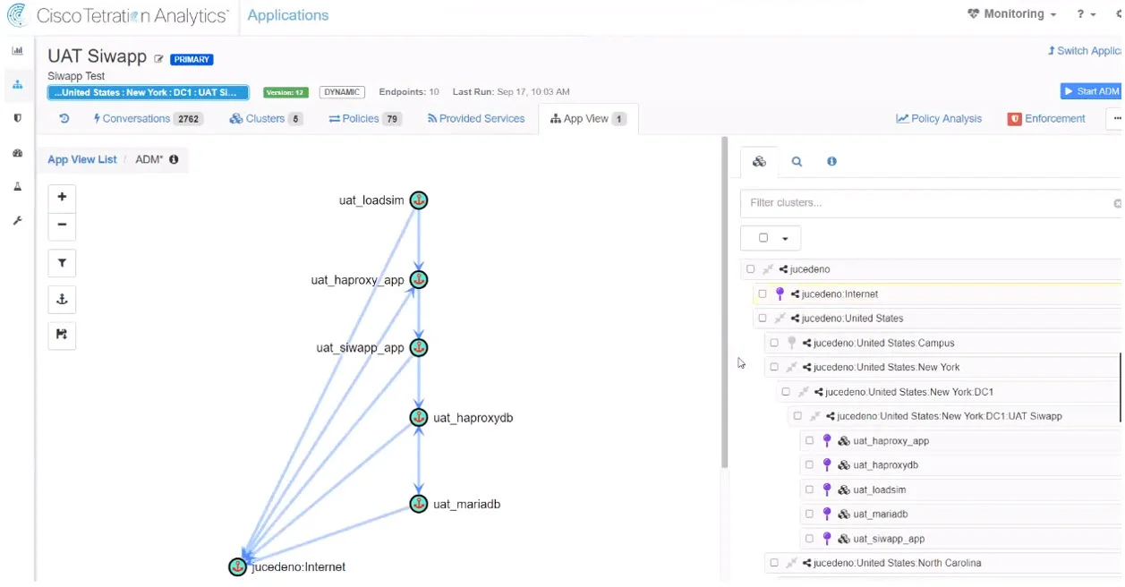
Task: Open the dashboard chart sidebar icon
Action: click(x=17, y=51)
